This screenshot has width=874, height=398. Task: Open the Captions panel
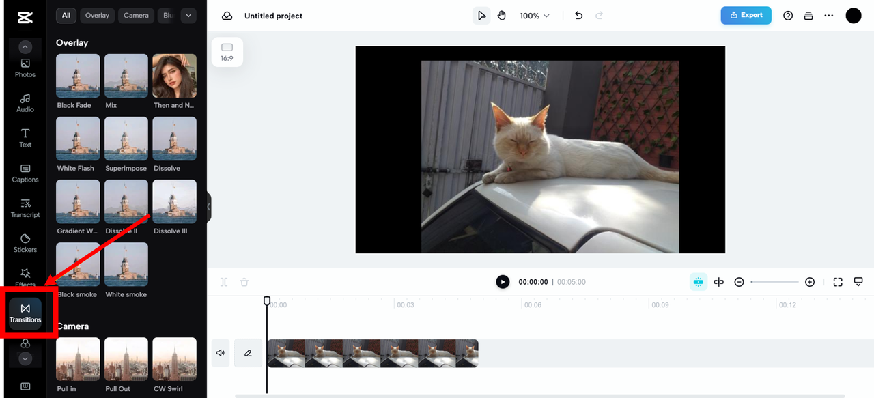pos(25,173)
